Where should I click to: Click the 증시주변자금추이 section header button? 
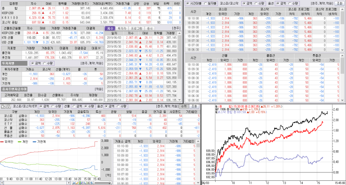click(14, 89)
